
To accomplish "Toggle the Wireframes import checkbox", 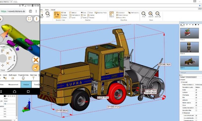I will (196, 95).
